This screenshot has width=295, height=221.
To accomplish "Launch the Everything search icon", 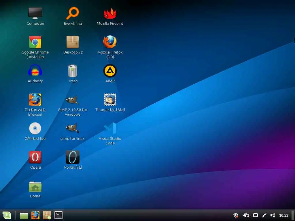I will click(73, 13).
